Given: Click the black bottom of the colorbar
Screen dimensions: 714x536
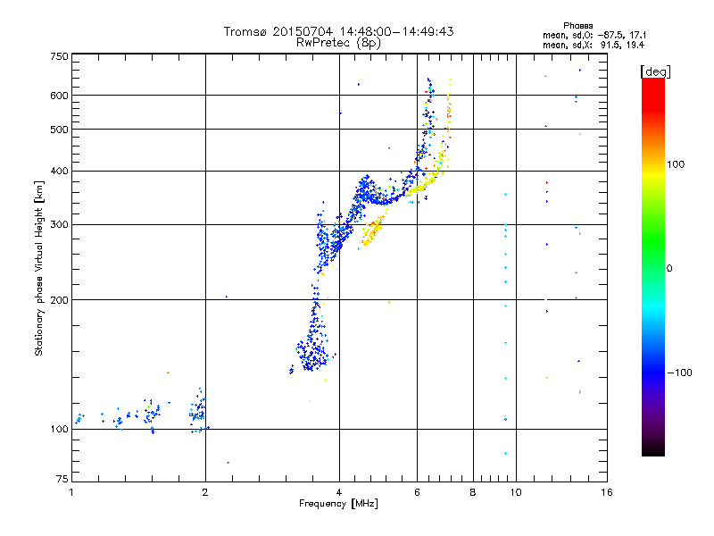Looking at the screenshot, I should point(653,449).
